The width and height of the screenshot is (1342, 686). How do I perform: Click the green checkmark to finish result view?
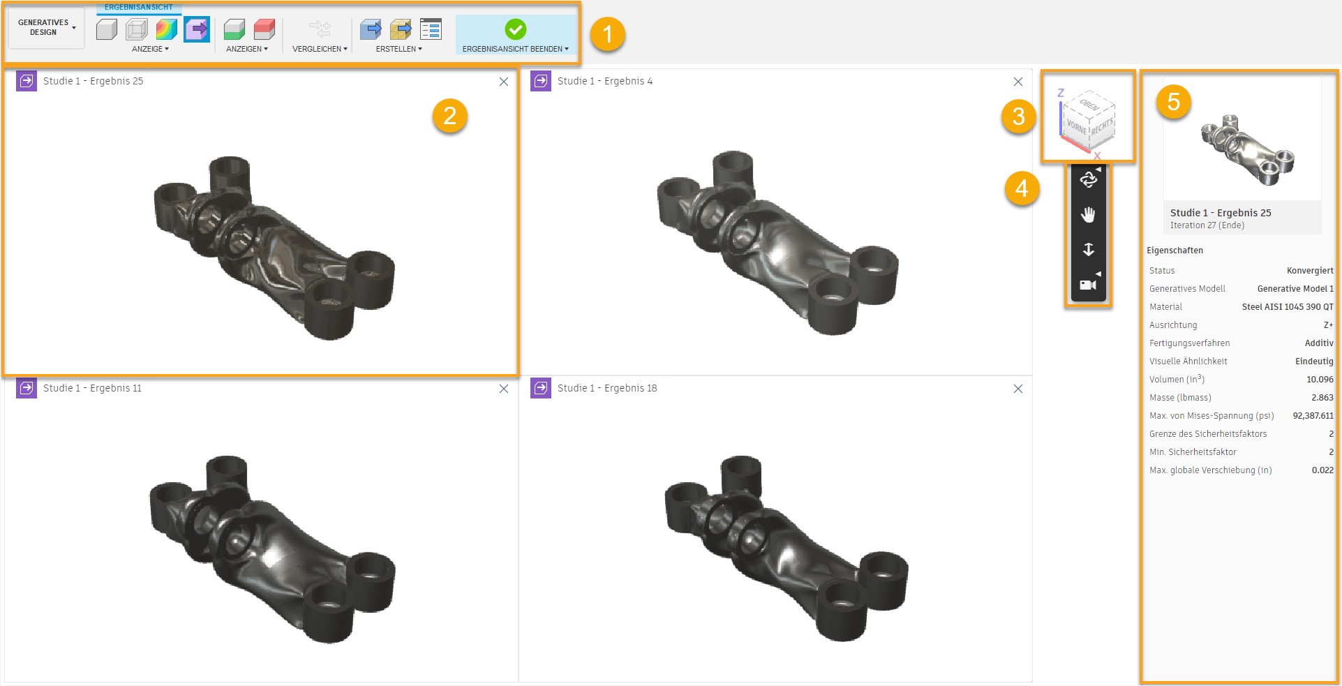[x=516, y=29]
